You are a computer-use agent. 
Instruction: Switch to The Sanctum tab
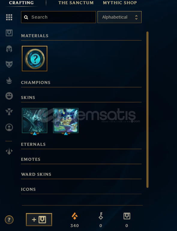(76, 3)
